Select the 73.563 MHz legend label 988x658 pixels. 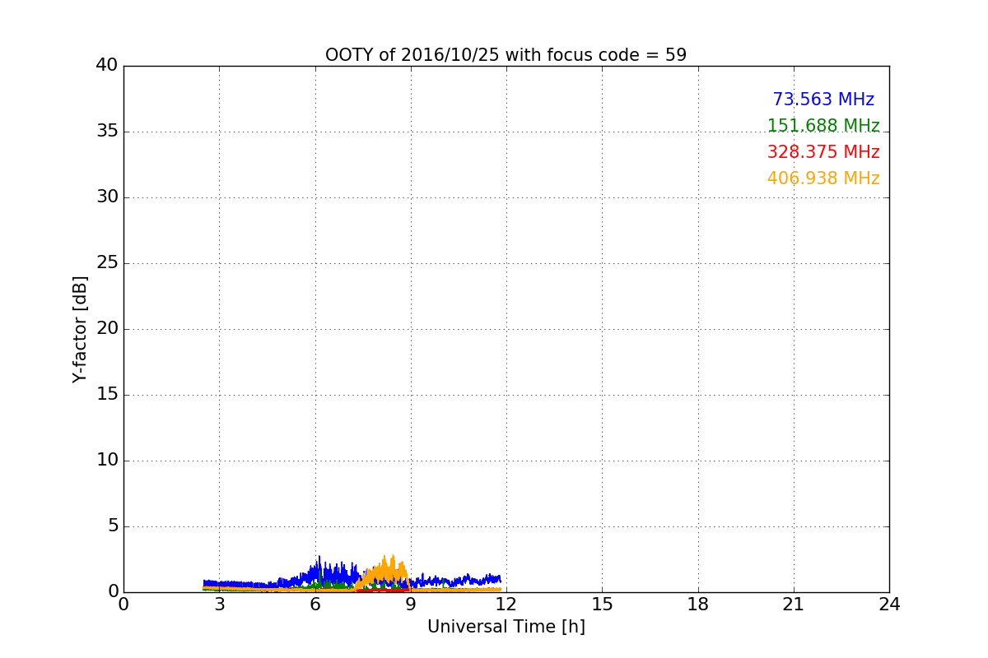tap(823, 100)
